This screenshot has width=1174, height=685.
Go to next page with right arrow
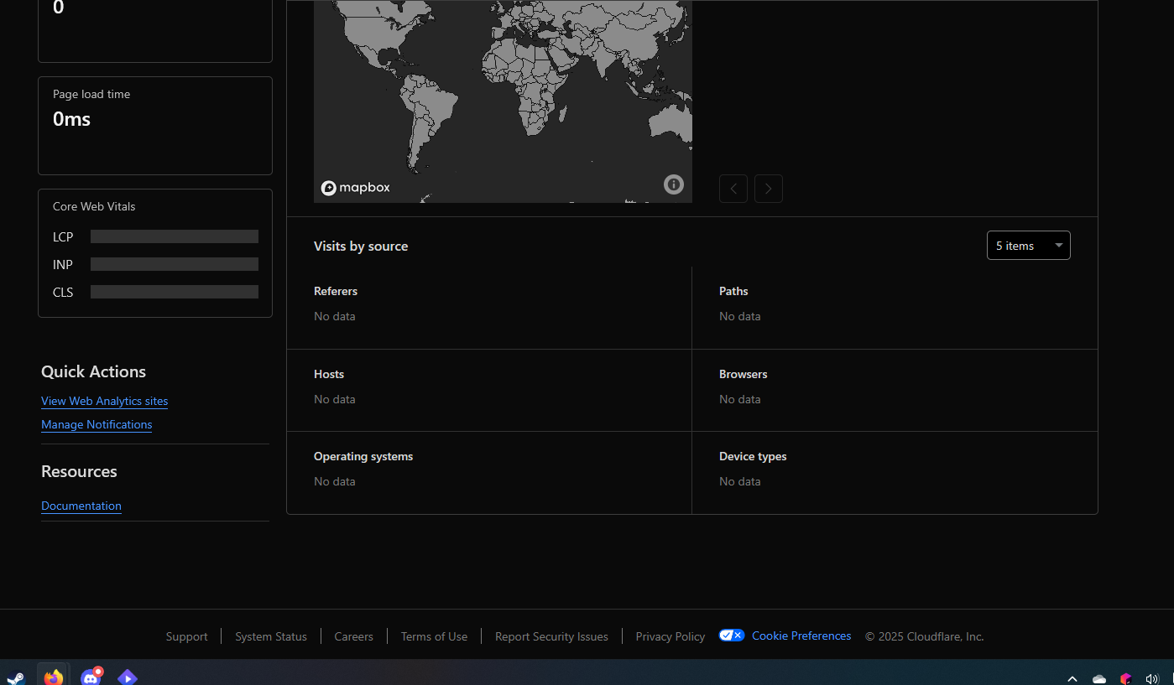pos(769,189)
